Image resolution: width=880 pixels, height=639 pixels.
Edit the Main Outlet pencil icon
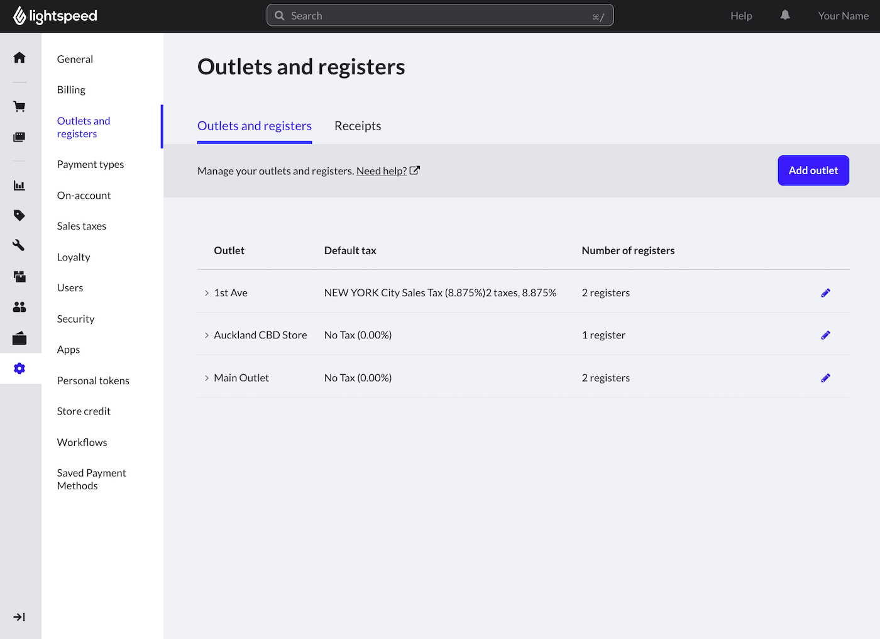(x=825, y=378)
